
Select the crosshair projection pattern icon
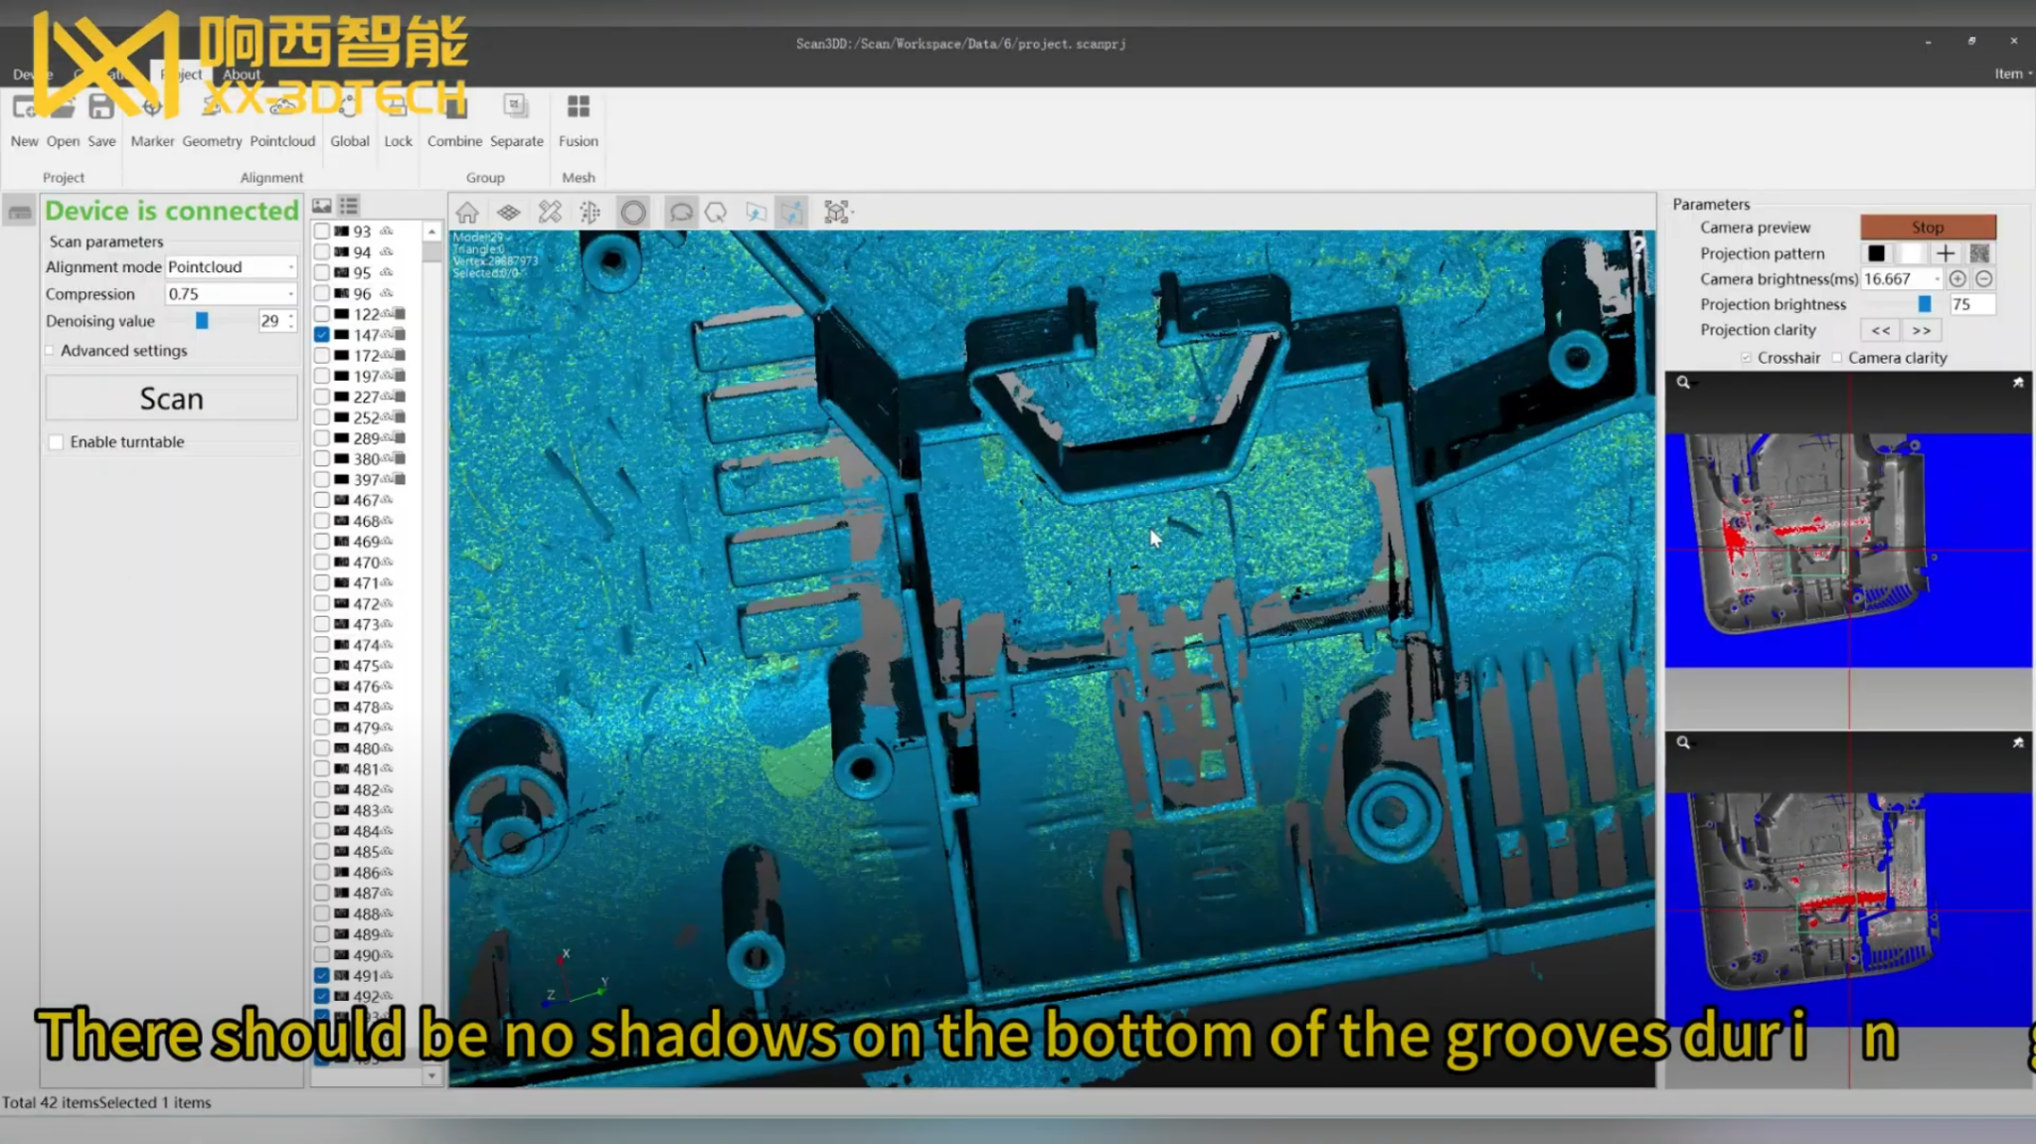tap(1946, 253)
